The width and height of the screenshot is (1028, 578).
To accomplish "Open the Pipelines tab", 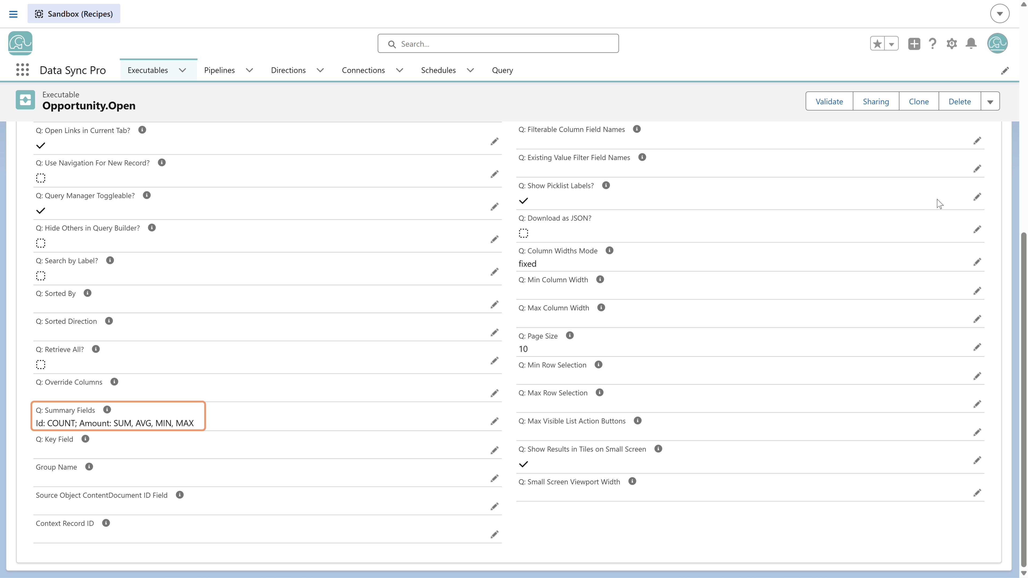I will [220, 70].
